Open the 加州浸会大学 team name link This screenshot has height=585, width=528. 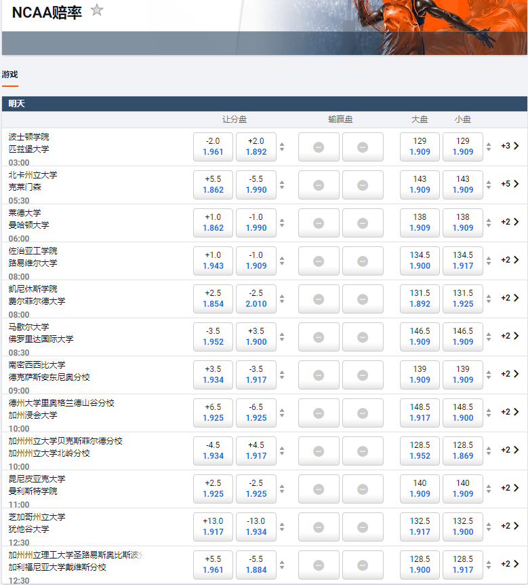coord(33,415)
